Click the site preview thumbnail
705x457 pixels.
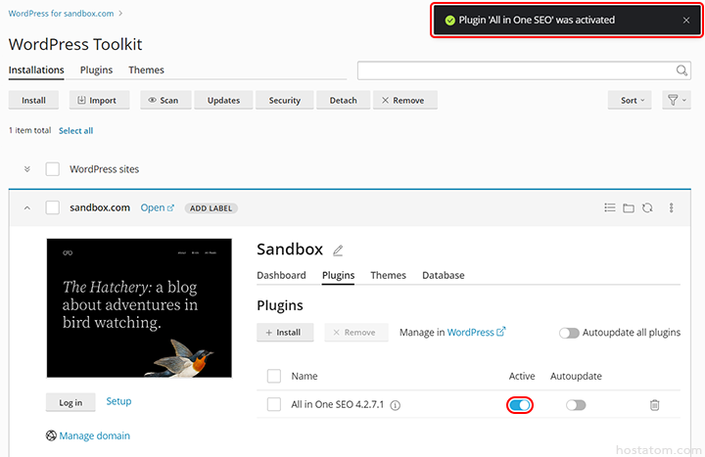pyautogui.click(x=139, y=308)
